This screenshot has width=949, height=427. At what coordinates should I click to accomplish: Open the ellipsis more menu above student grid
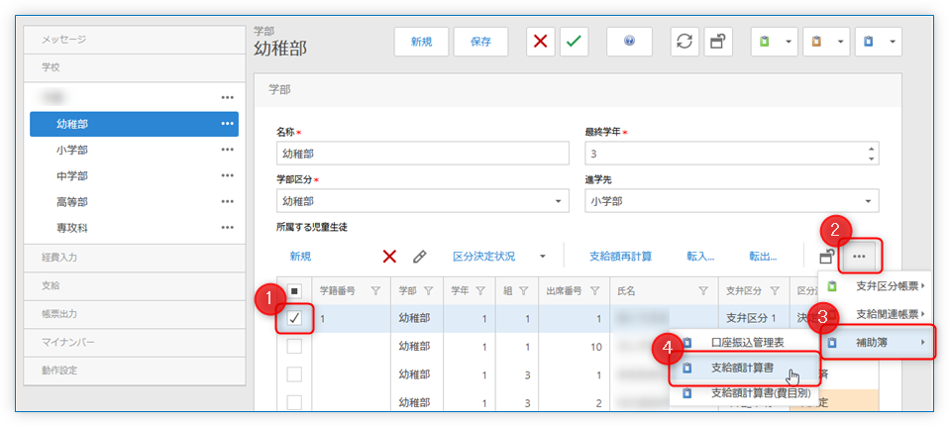coord(859,257)
